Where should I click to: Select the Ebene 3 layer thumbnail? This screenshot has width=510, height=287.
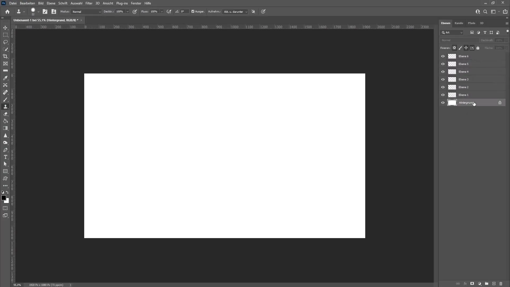[452, 79]
